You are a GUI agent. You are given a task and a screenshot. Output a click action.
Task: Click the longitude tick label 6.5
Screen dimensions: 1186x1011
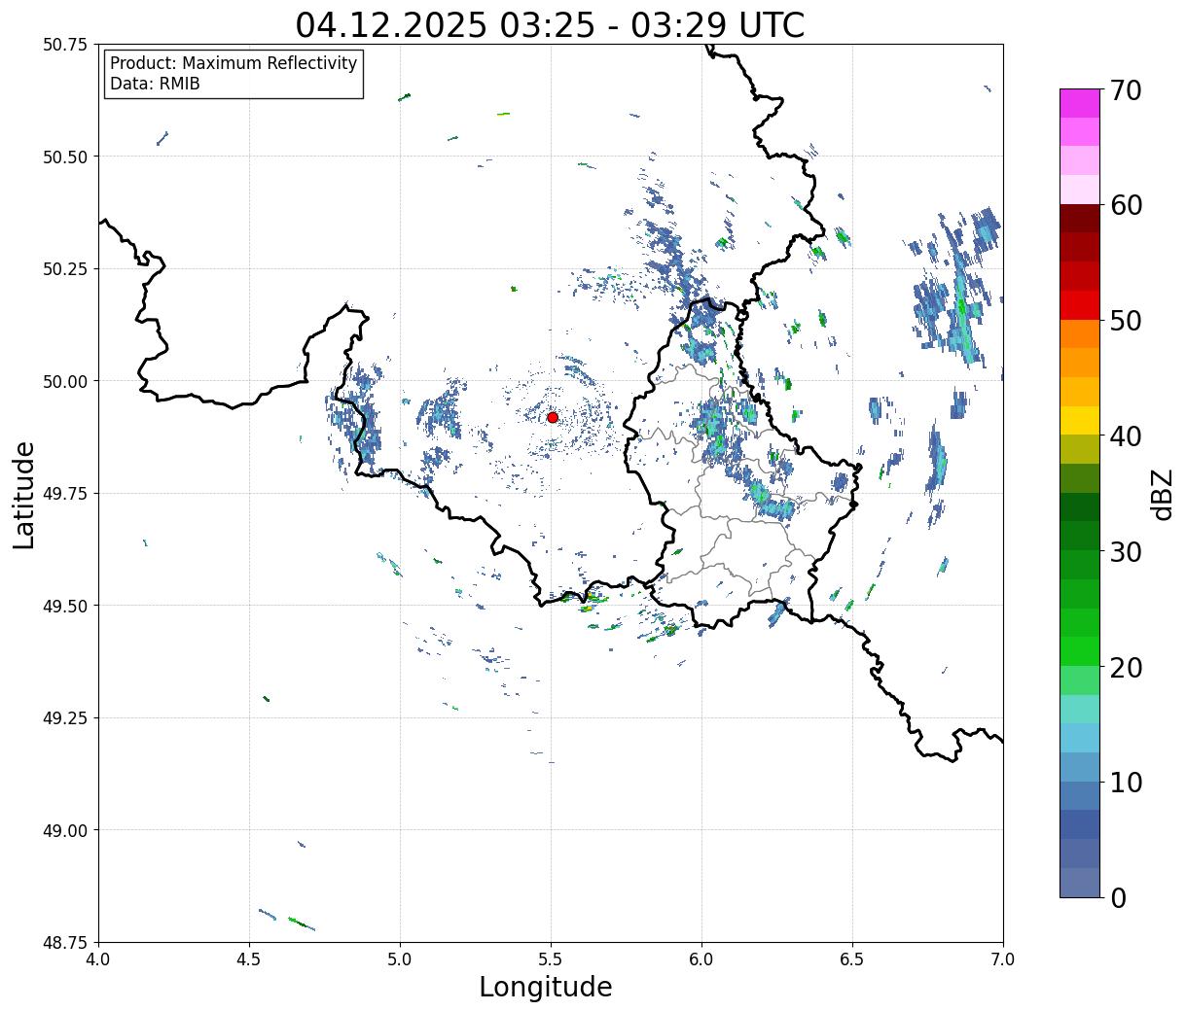(852, 959)
